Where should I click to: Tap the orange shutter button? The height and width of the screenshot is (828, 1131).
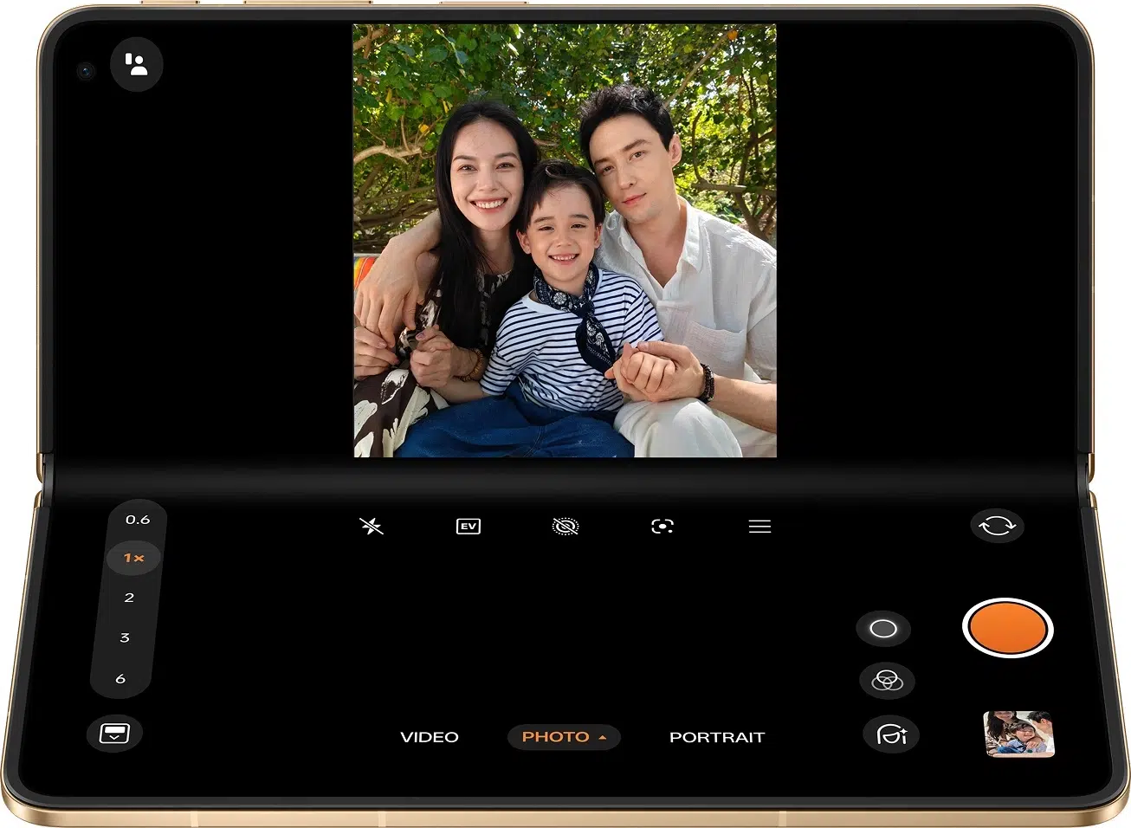[x=1006, y=627]
